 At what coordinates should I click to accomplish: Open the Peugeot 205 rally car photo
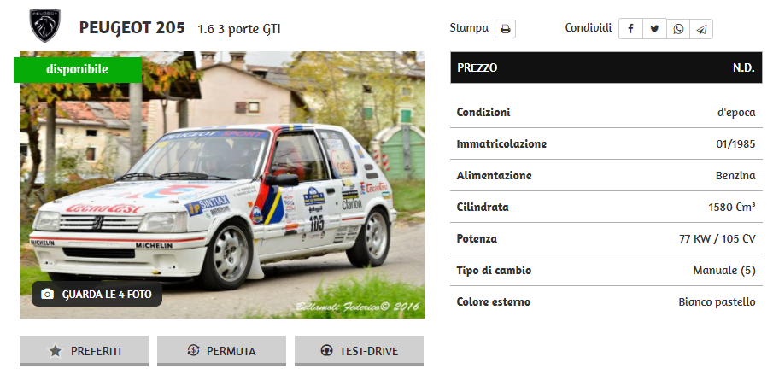222,184
